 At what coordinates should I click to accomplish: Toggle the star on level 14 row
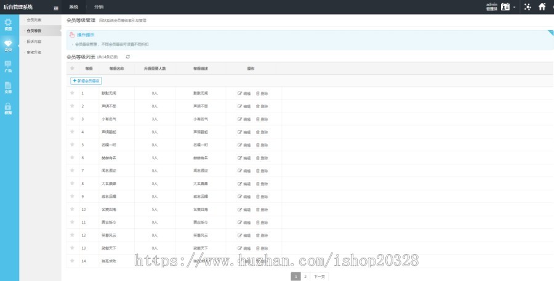72,261
